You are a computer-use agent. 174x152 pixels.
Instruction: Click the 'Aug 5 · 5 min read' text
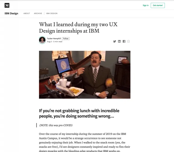[x=54, y=41]
